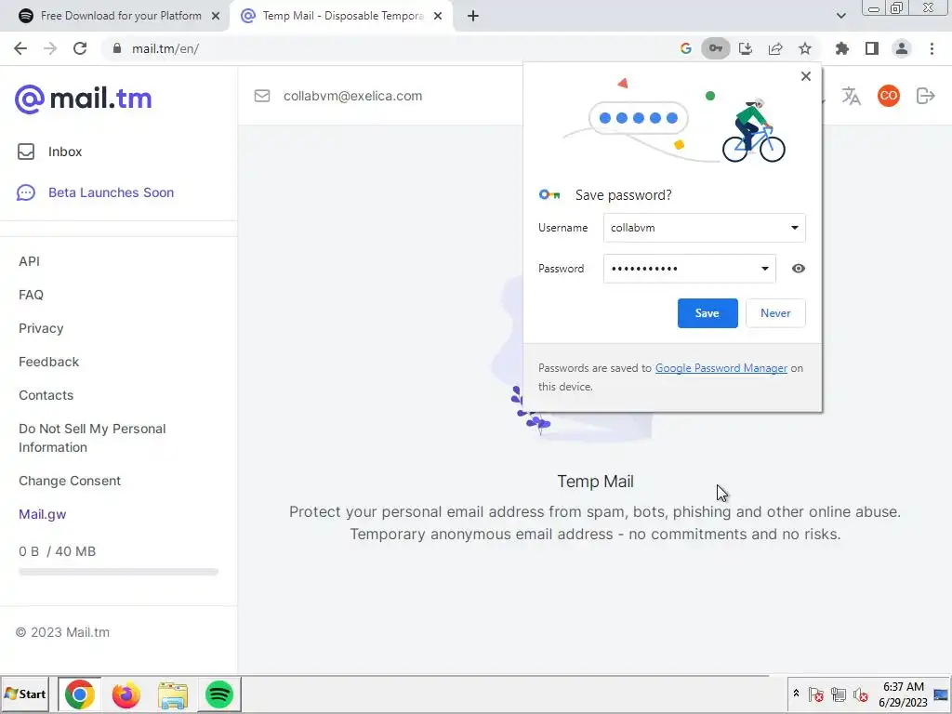Open the Contacts link
The image size is (952, 714).
click(46, 394)
